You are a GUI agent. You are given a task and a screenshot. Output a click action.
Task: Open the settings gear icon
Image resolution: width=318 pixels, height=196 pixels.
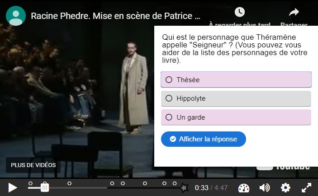tap(285, 188)
